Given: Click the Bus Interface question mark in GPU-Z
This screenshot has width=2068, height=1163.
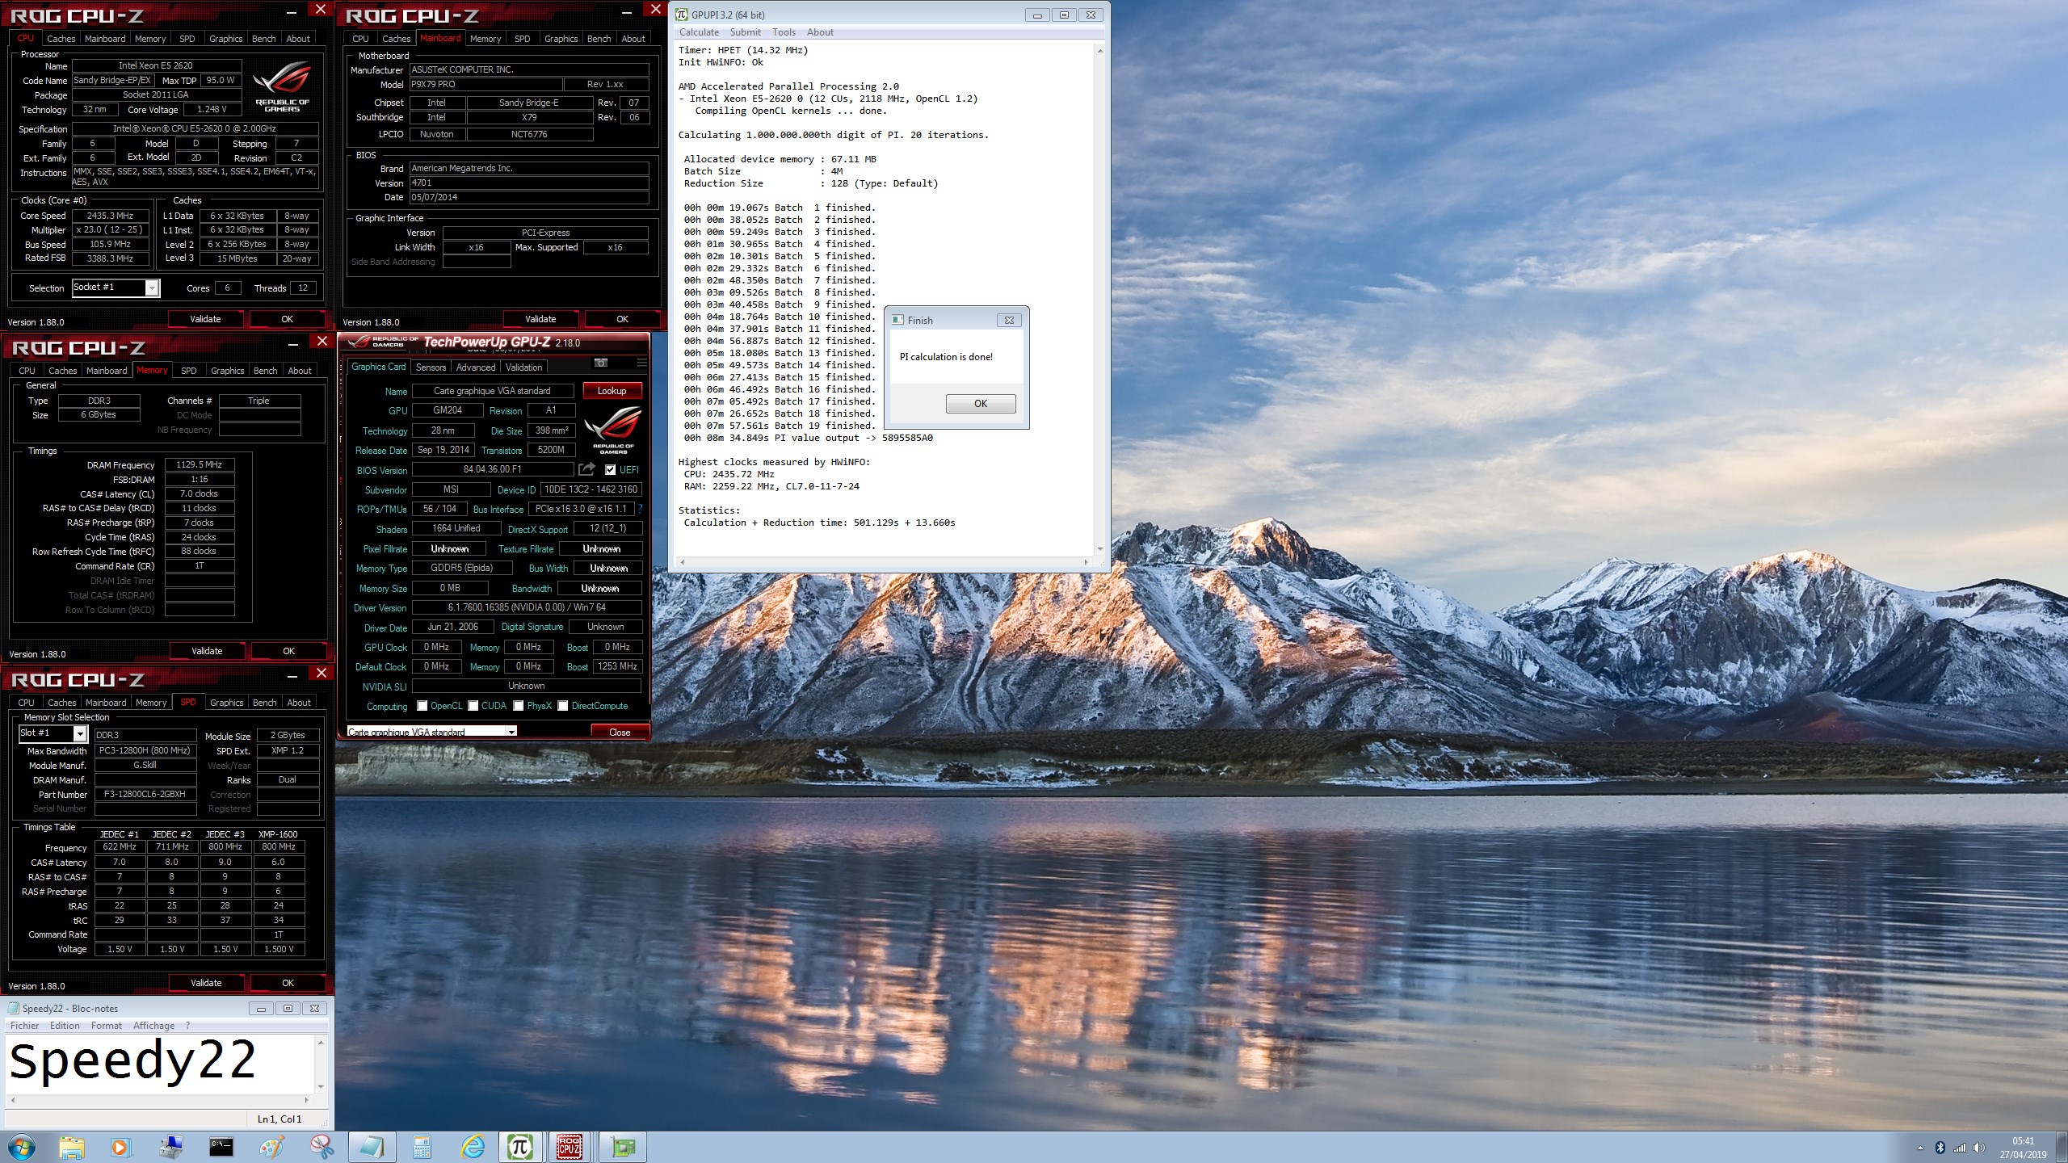Looking at the screenshot, I should [640, 509].
